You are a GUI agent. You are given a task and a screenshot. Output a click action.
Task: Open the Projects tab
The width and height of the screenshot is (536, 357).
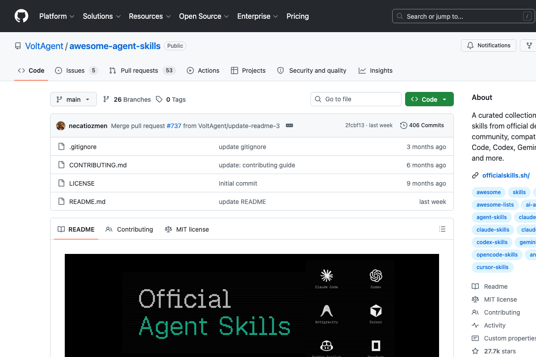[x=248, y=71]
